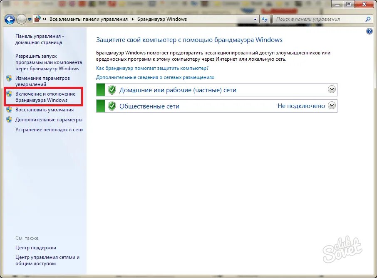Click the greyed Forward navigation arrow

coord(21,20)
